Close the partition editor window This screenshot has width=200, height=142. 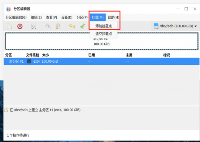click(x=195, y=9)
